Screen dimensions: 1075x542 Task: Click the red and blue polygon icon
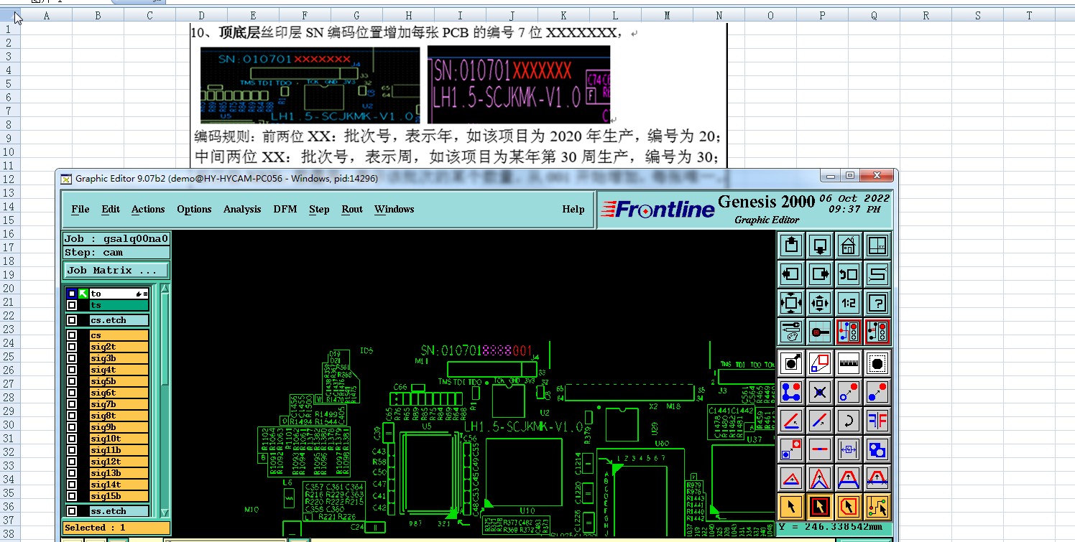(x=820, y=363)
